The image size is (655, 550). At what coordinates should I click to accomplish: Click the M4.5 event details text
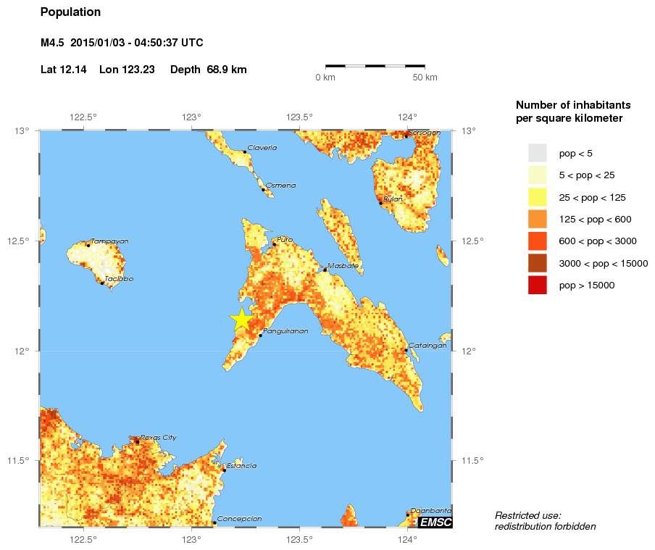[123, 43]
